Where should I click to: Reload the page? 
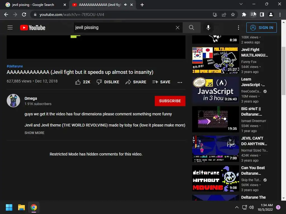point(24,14)
